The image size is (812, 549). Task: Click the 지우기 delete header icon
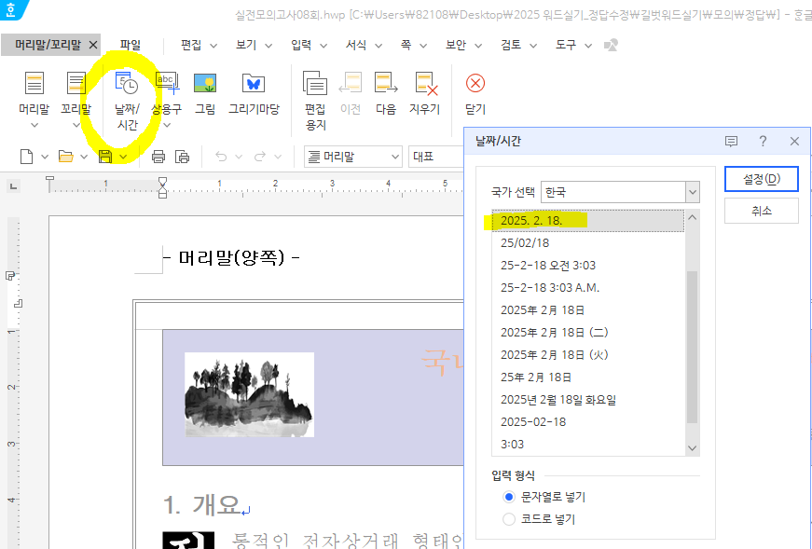[424, 86]
